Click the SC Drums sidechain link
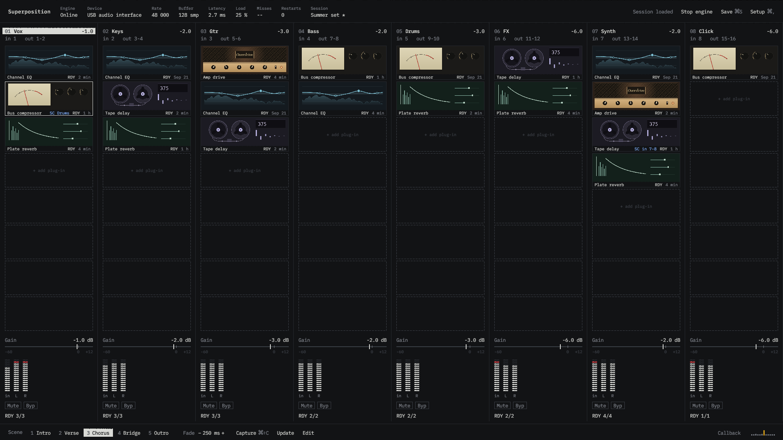 pos(59,113)
